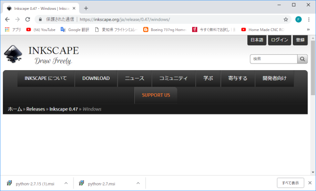Click the address bar URL
The image size is (316, 191).
[x=125, y=19]
